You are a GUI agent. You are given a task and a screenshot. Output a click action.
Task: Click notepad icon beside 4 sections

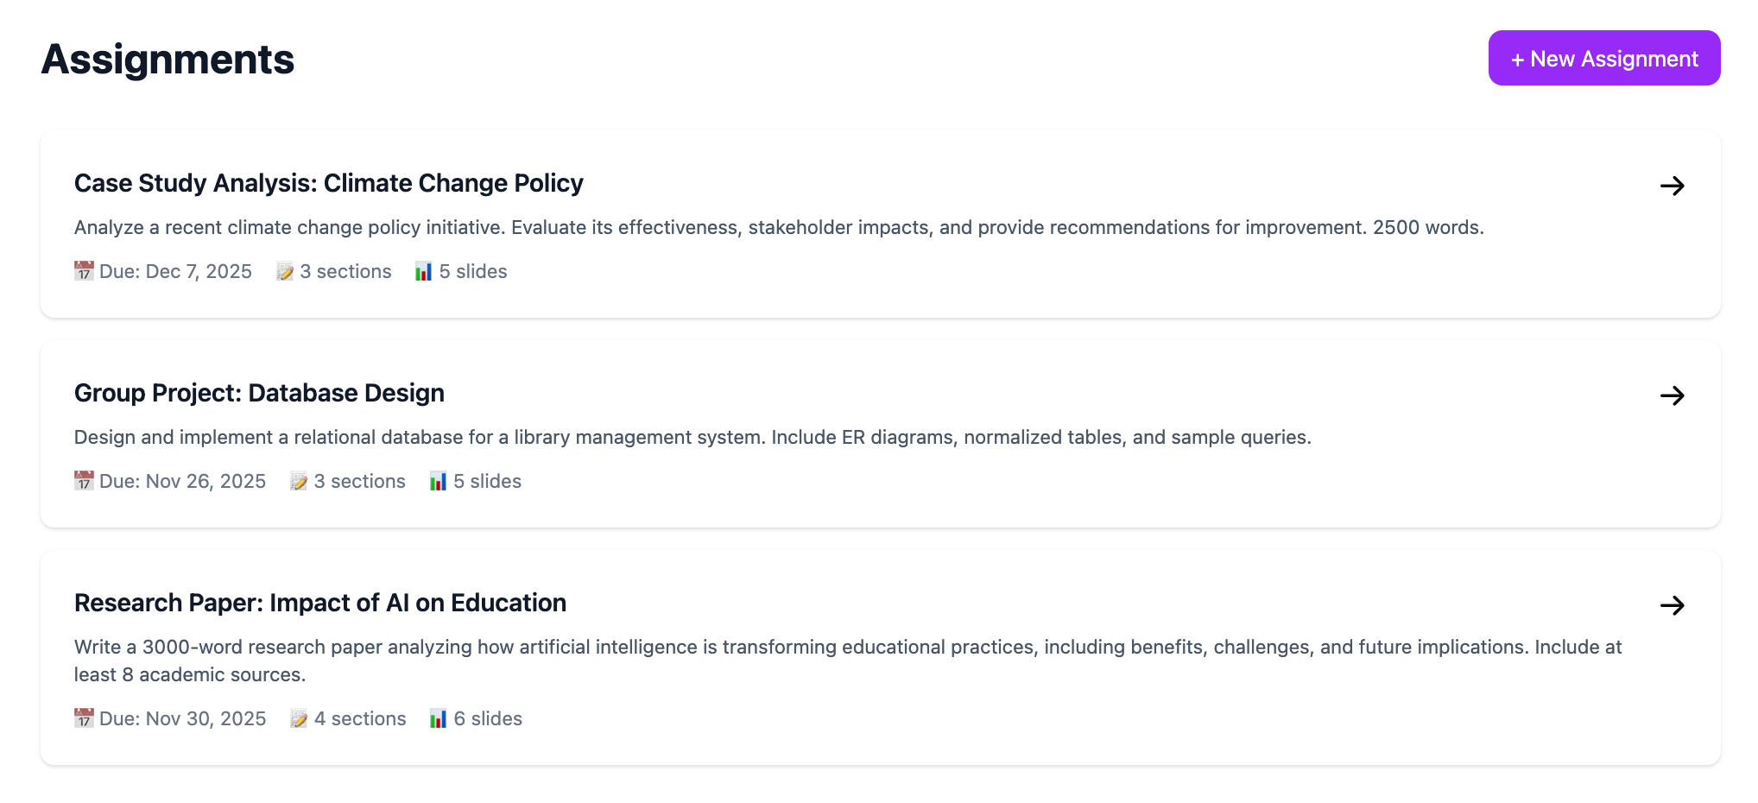point(299,719)
